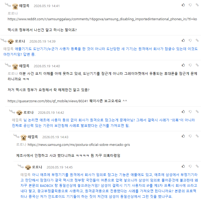
Task: Open 떼껄룩's puppy avatar on 14:40 comment
Action: (x=15, y=66)
